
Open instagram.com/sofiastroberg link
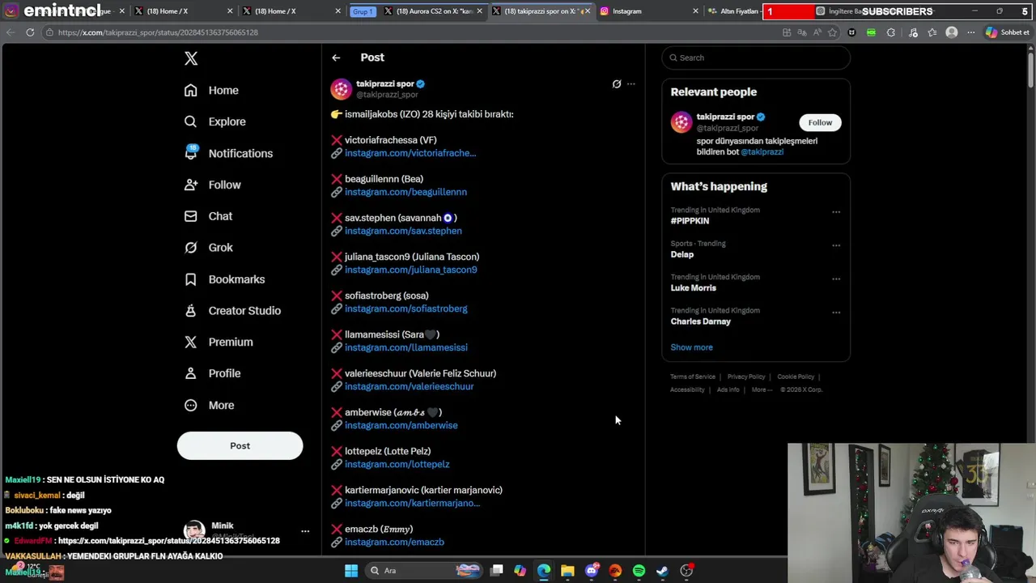click(405, 309)
